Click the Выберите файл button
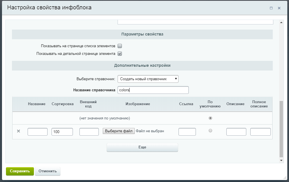 point(119,131)
